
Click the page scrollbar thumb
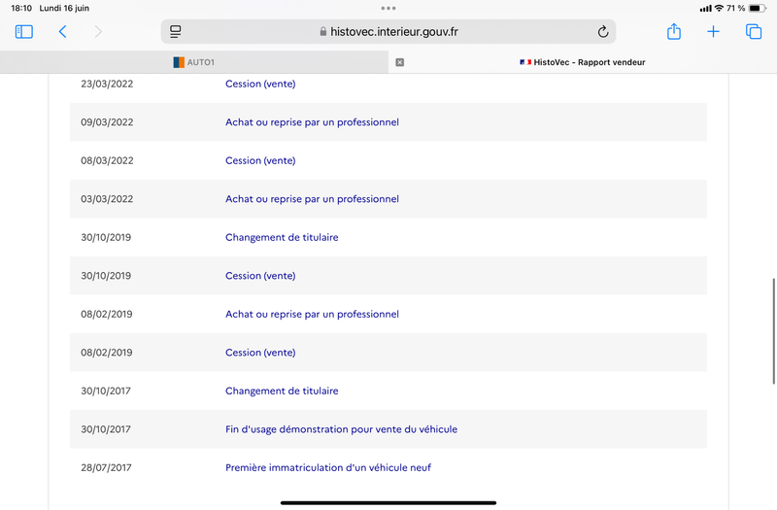click(x=773, y=331)
